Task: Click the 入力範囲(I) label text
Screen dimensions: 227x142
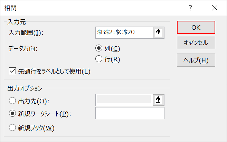Action: click(27, 33)
